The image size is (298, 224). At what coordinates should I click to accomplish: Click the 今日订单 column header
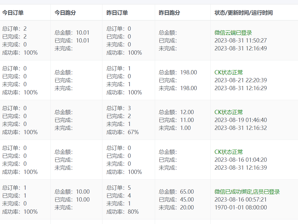pos(13,13)
